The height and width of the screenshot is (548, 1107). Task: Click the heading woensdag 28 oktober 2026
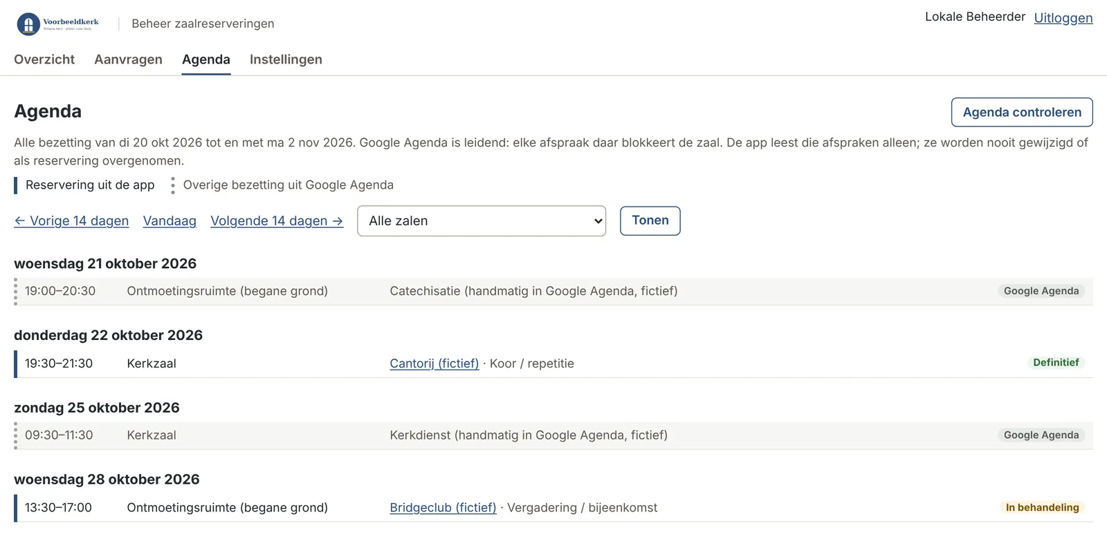tap(107, 480)
